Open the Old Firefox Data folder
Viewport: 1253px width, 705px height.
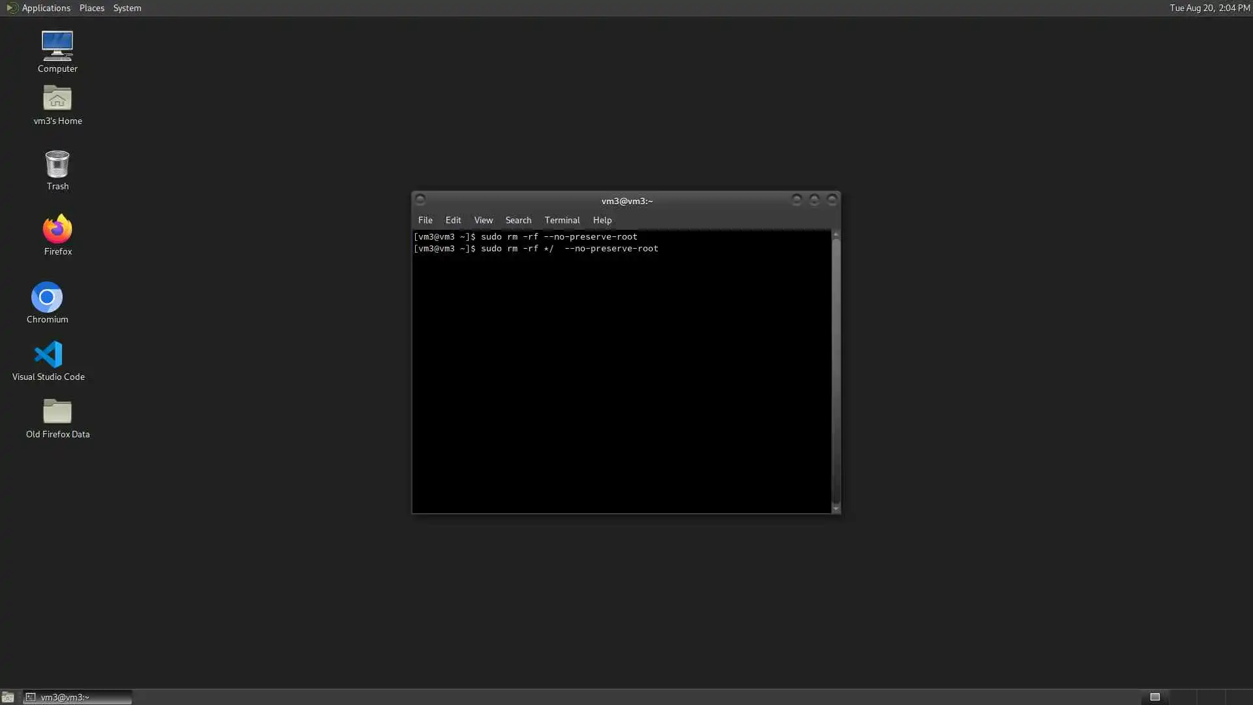[x=57, y=413]
